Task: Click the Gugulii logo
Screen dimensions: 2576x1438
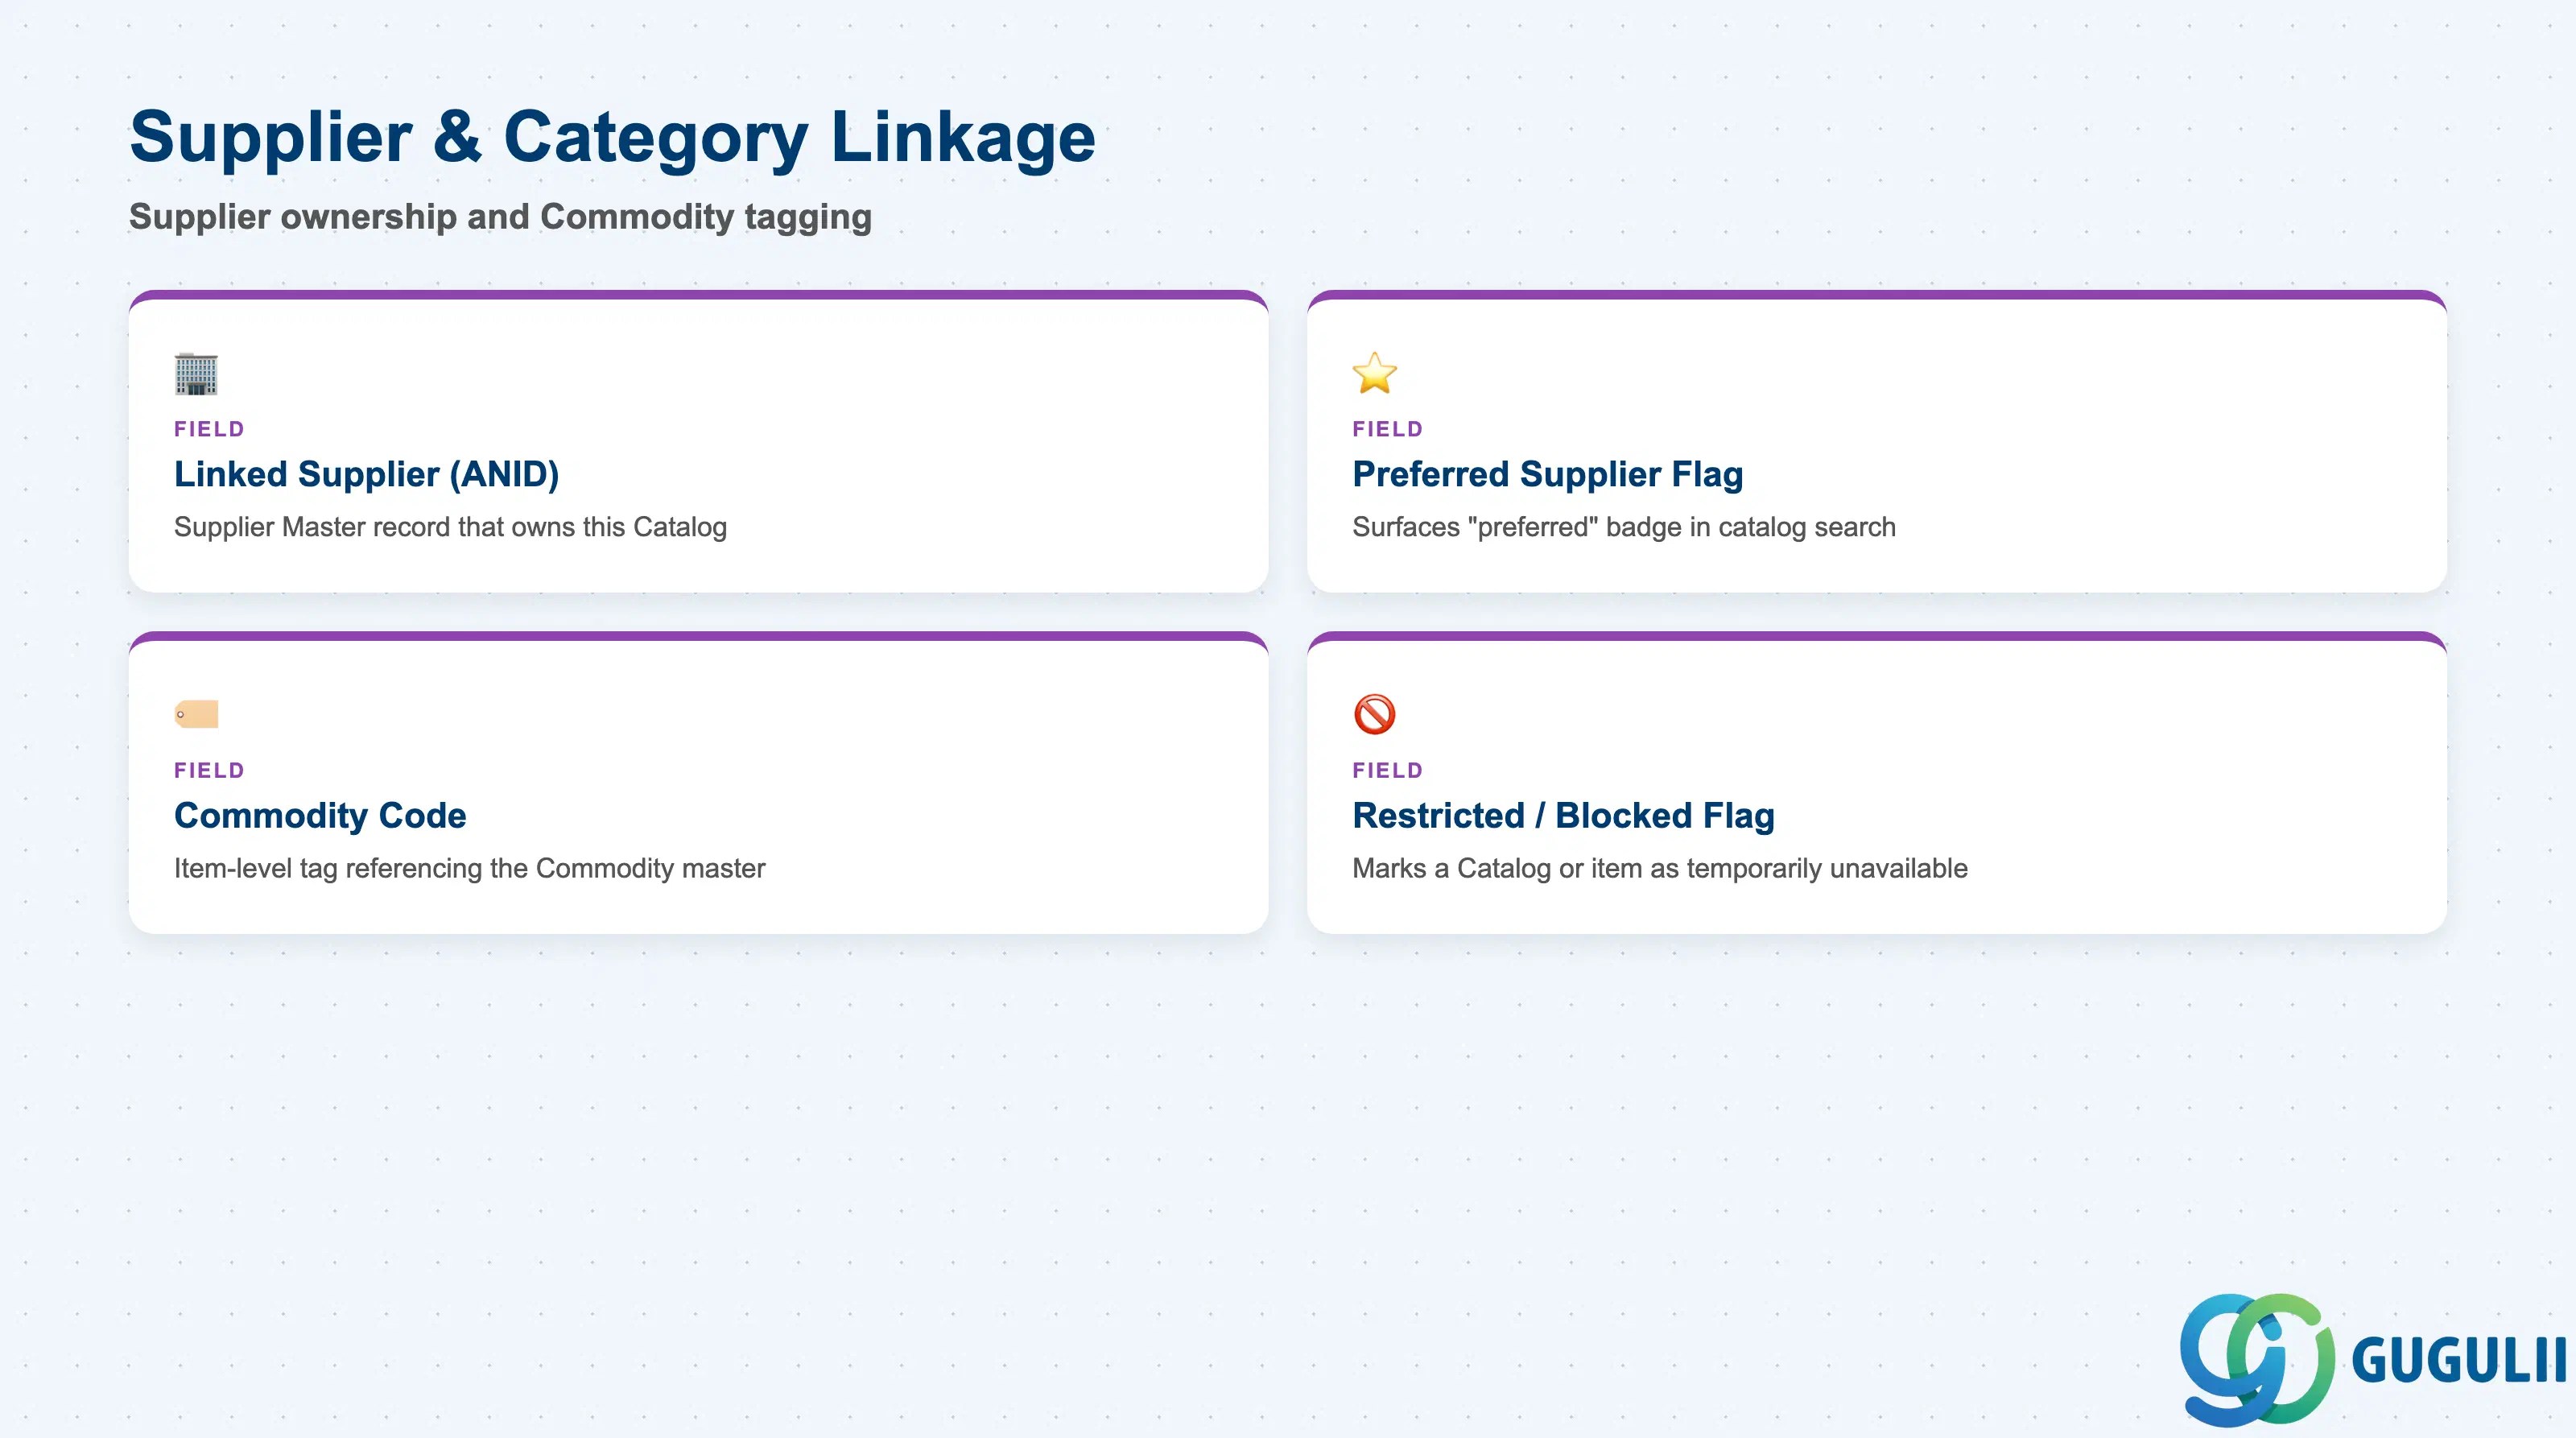Action: [2372, 1359]
